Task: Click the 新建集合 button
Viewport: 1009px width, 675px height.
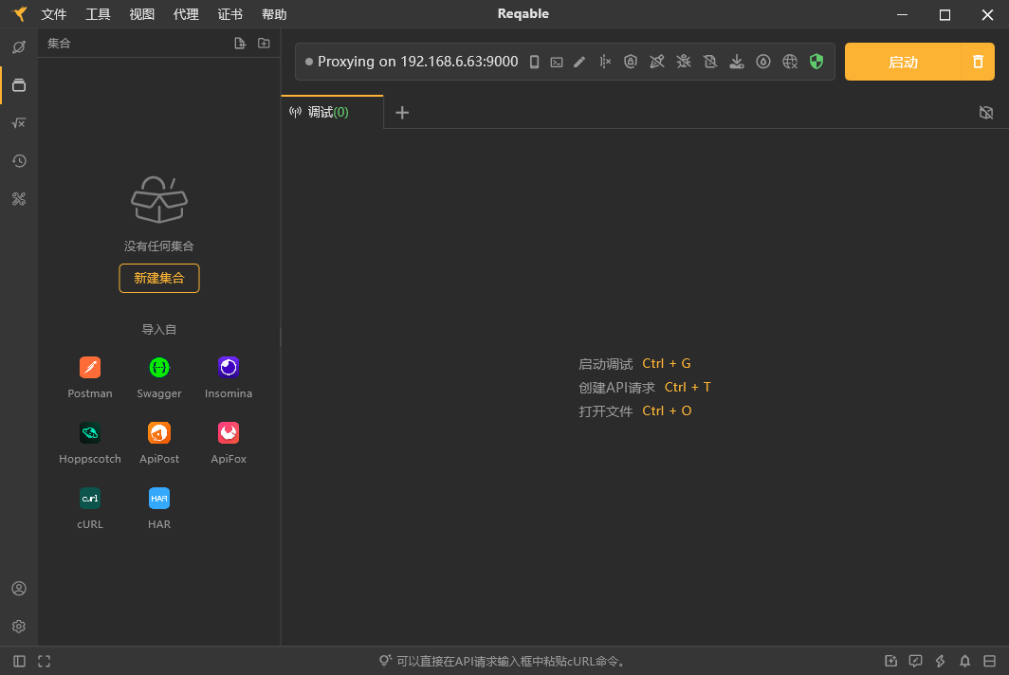Action: 158,278
